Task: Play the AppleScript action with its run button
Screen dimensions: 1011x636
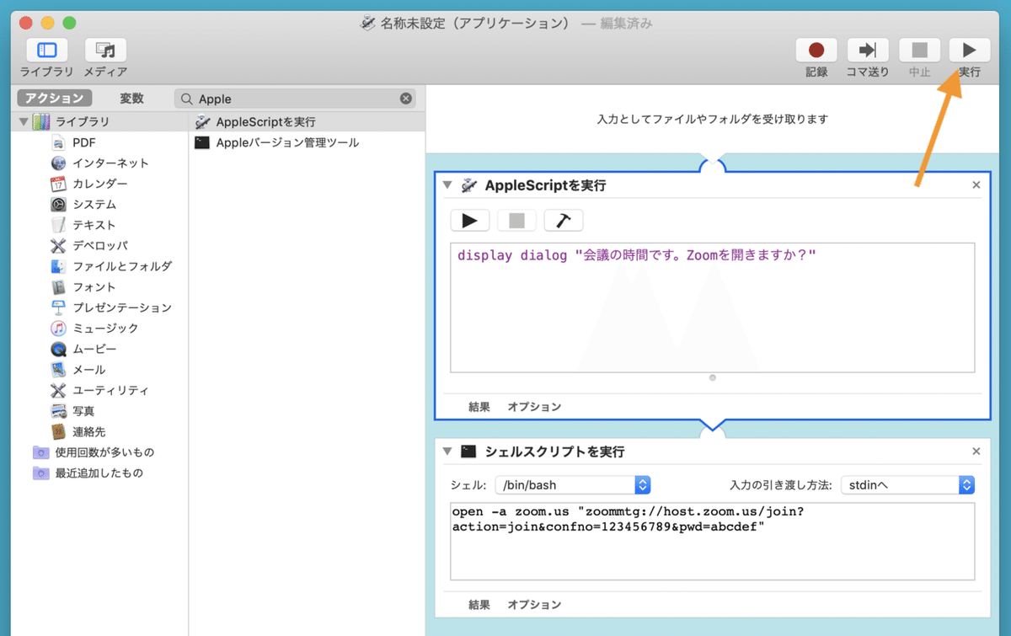Action: click(469, 220)
